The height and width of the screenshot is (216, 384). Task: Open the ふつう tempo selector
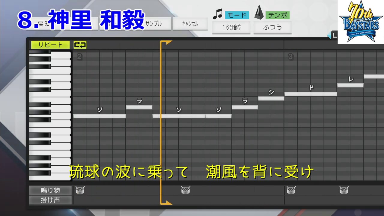point(272,28)
